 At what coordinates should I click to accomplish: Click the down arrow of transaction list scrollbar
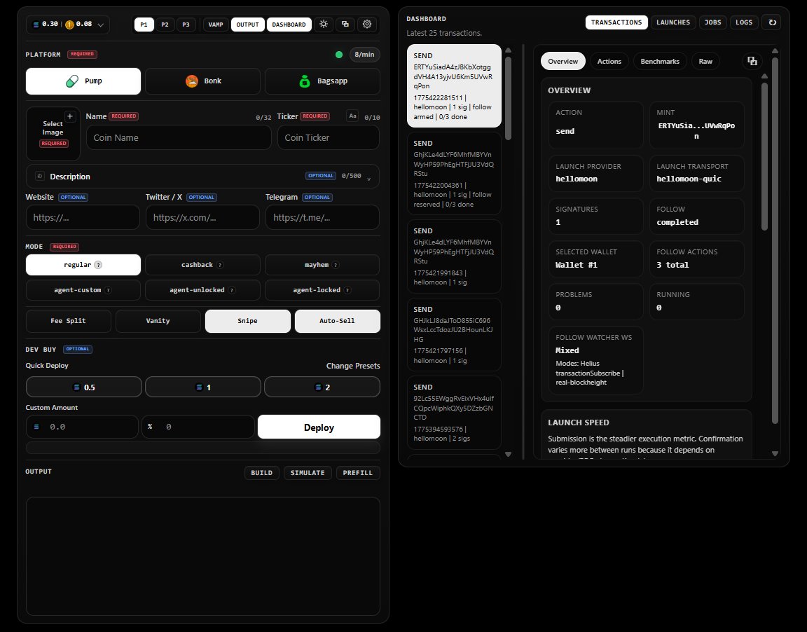pyautogui.click(x=508, y=455)
